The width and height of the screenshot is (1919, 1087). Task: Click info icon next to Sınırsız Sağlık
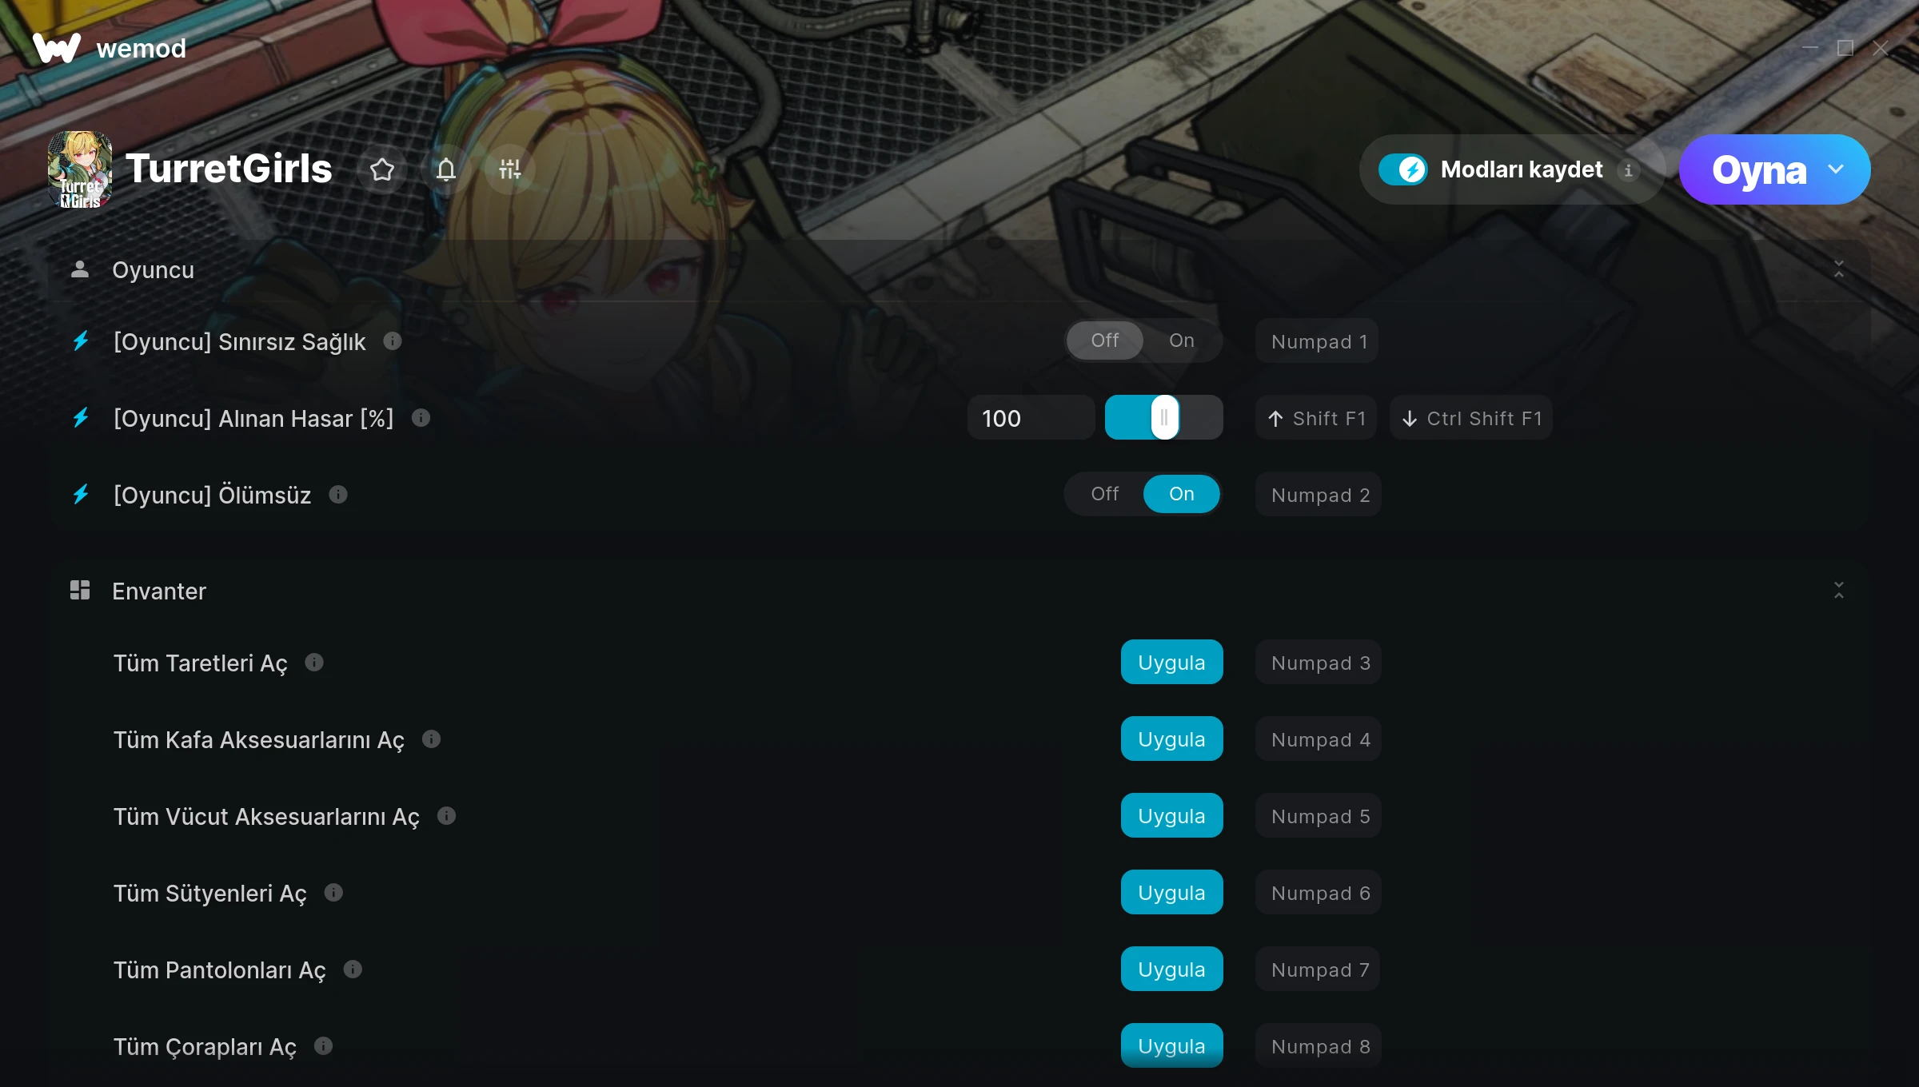[393, 341]
